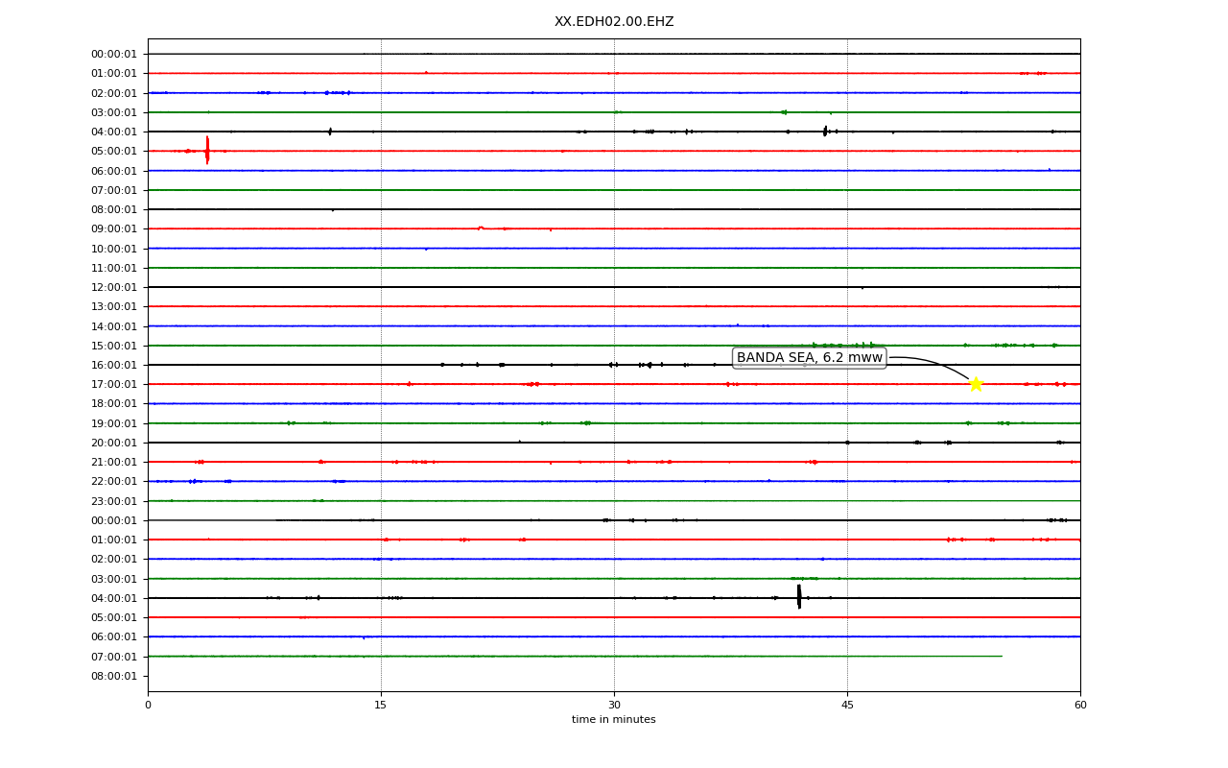Click the 17:00:01 row label
Image resolution: width=1228 pixels, height=768 pixels.
[114, 384]
